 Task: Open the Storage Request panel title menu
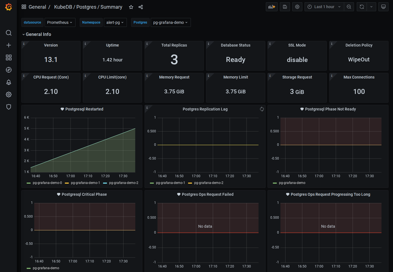coord(297,77)
